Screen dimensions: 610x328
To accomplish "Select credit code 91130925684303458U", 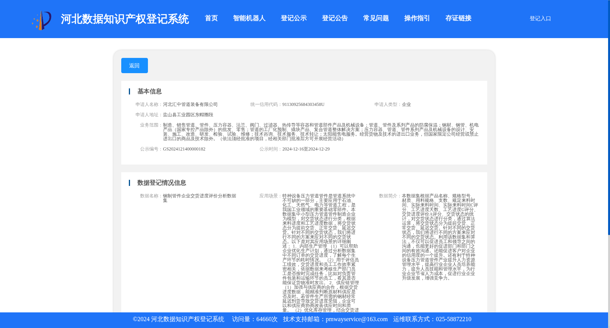I will (x=303, y=104).
